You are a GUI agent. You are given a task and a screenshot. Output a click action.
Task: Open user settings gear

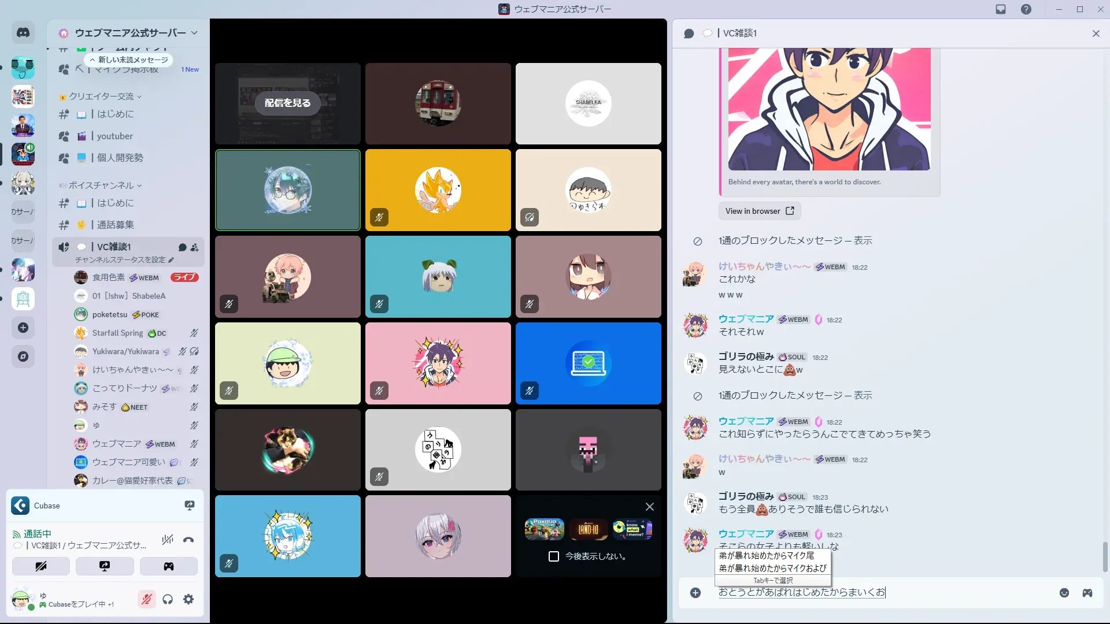click(x=188, y=600)
